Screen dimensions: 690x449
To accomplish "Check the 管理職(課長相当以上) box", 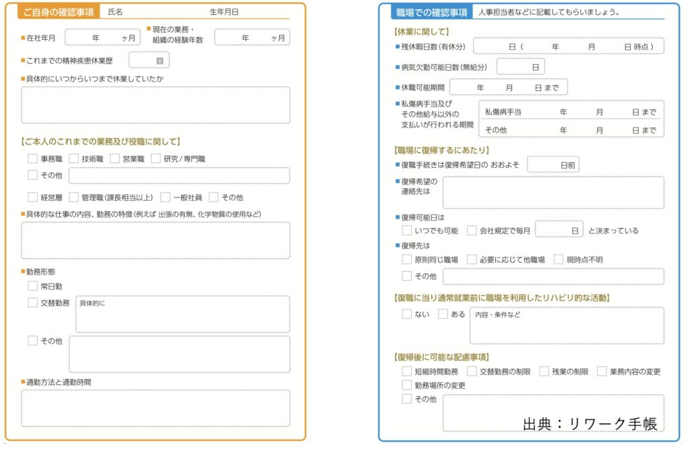I will point(74,198).
